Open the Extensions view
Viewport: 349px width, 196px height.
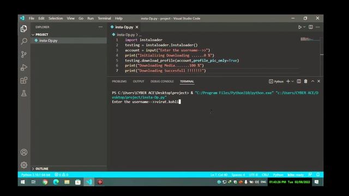[24, 80]
